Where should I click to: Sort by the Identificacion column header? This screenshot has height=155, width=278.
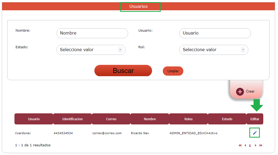pyautogui.click(x=72, y=119)
